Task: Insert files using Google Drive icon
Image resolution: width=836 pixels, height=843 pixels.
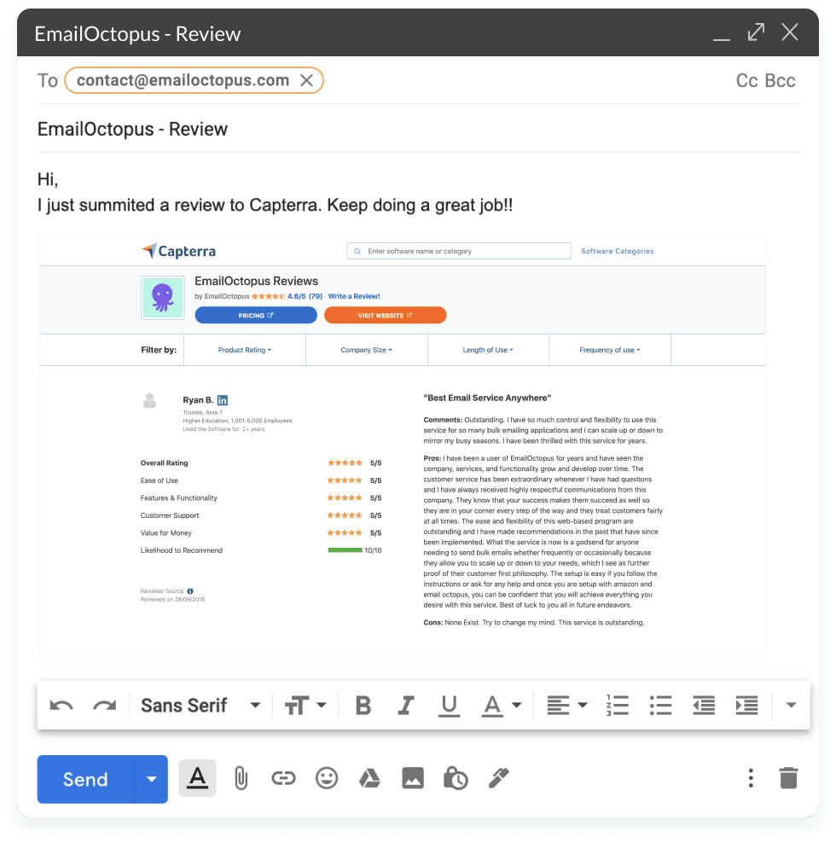Action: pos(369,778)
